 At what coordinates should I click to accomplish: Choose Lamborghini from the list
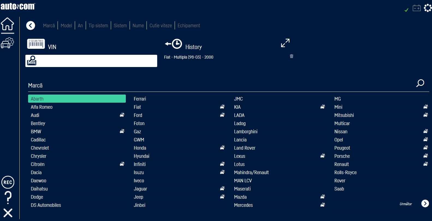pos(246,132)
